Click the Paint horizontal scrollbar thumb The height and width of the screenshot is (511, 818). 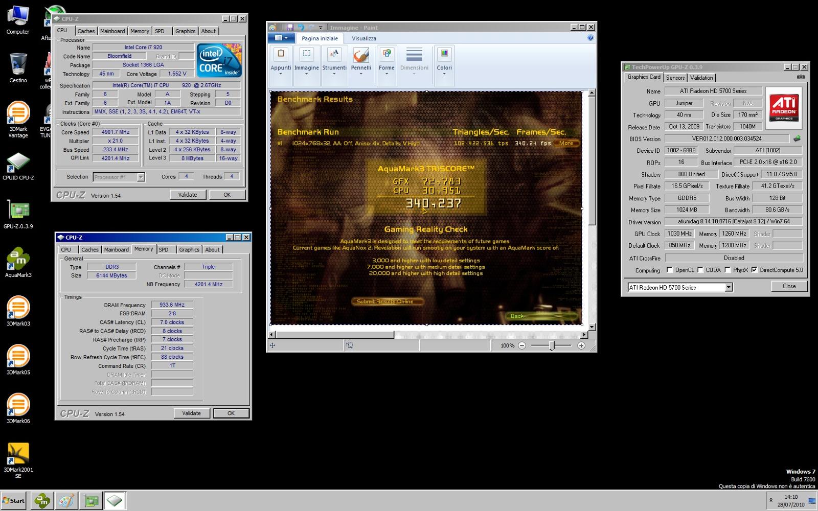coord(335,335)
